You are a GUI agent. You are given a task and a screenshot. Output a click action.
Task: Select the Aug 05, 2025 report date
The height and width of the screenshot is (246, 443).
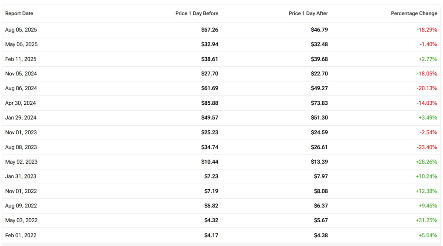tap(21, 30)
